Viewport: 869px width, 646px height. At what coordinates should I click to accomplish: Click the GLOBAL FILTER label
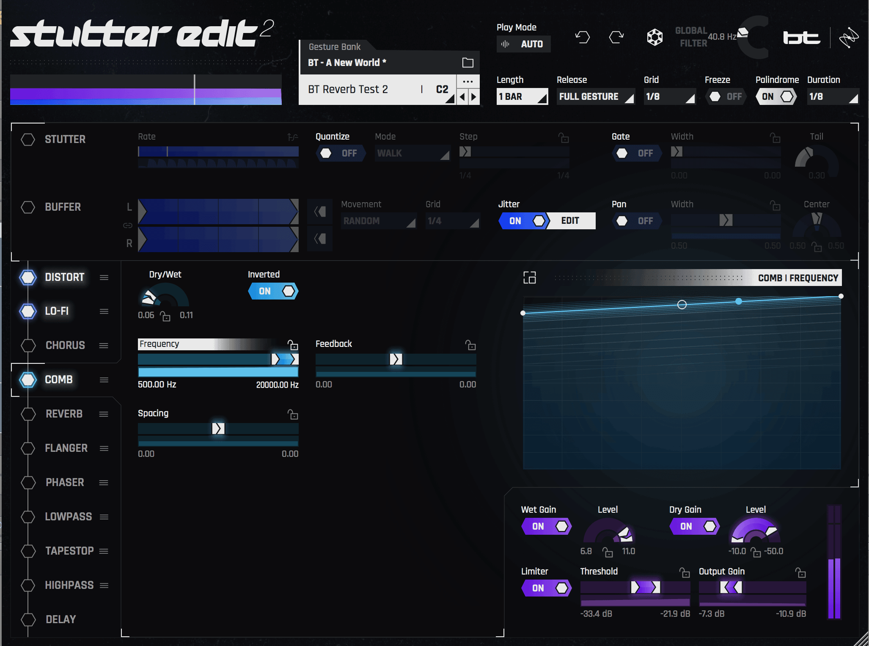point(691,37)
